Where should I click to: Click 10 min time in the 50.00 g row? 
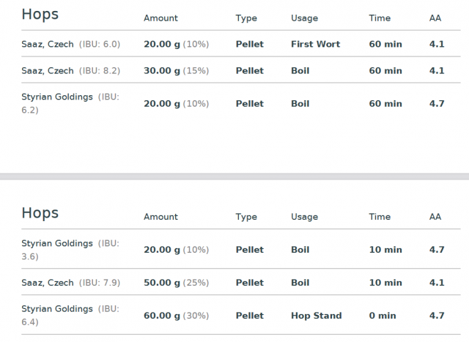click(x=385, y=283)
